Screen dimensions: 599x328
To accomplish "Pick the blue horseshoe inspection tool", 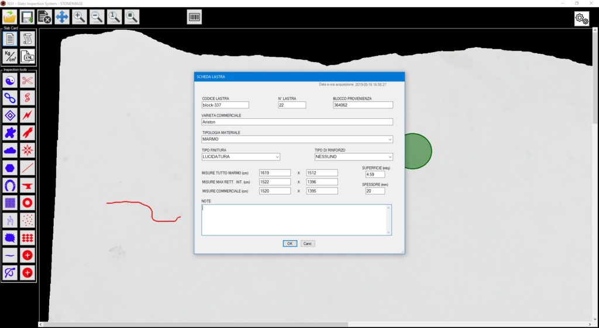I will (10, 186).
